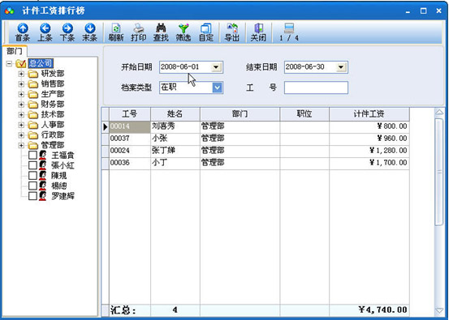Screen dimensions: 449x320
Task: Go to next record (下条)
Action: [x=67, y=32]
